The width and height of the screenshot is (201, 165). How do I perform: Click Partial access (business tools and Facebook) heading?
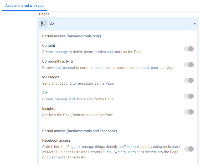pos(80,131)
